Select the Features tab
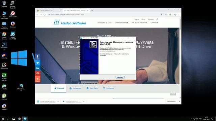Screen dimensions: 216x121 (59, 88)
